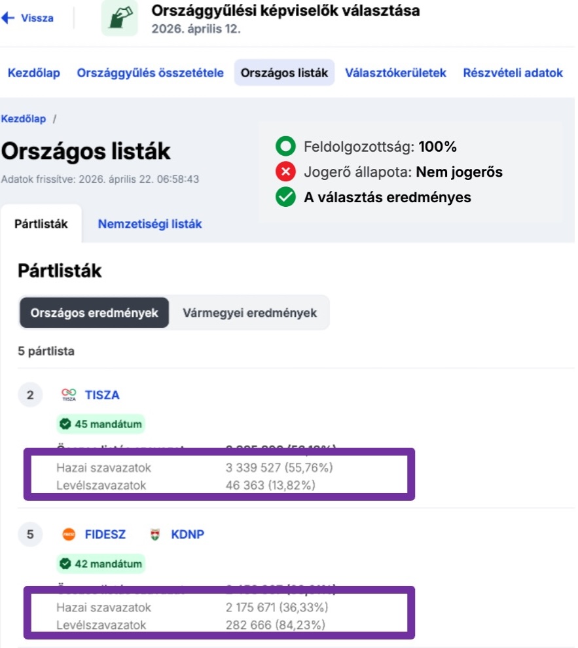This screenshot has width=578, height=648.
Task: Open the TISZA party list link
Action: click(x=102, y=395)
